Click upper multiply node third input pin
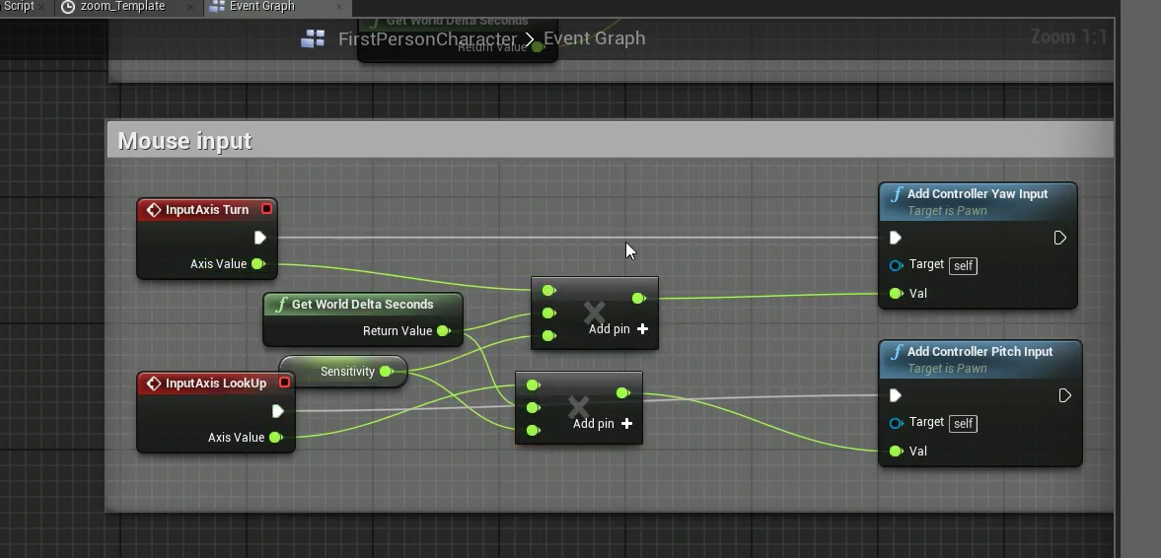This screenshot has height=558, width=1161. click(548, 336)
